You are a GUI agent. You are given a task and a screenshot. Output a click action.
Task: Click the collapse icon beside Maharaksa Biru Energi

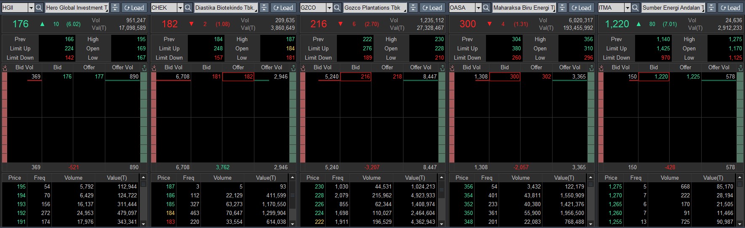coord(562,8)
